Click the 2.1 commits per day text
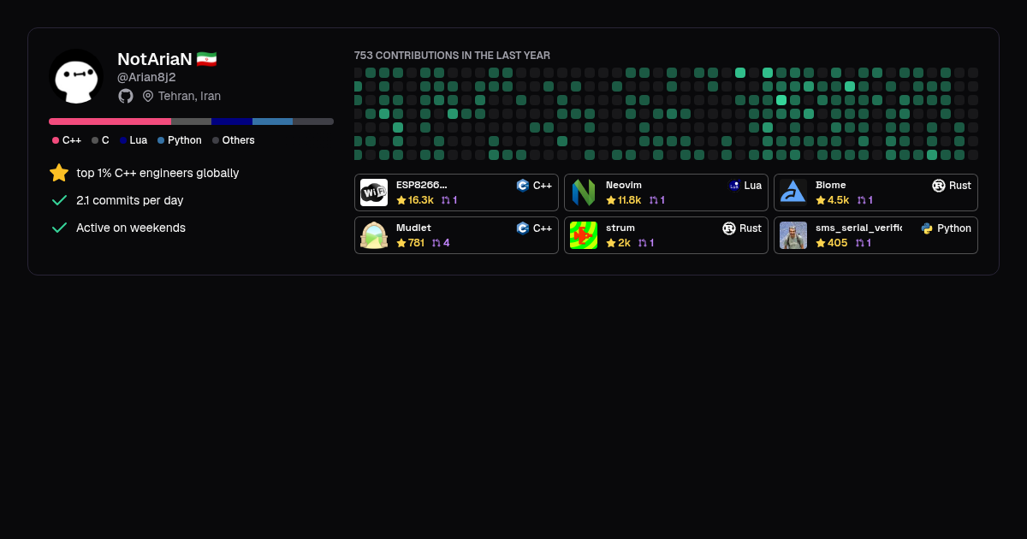 tap(130, 200)
